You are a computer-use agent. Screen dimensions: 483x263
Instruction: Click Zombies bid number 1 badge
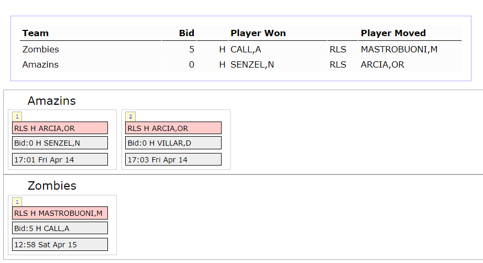pyautogui.click(x=17, y=202)
